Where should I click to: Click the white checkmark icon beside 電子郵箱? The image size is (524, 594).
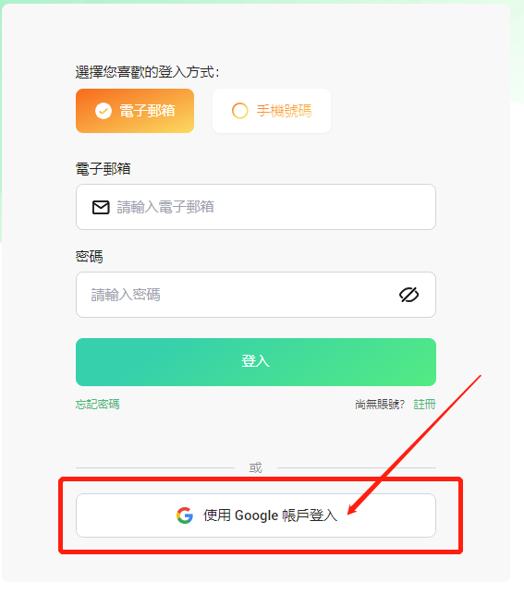[x=104, y=111]
